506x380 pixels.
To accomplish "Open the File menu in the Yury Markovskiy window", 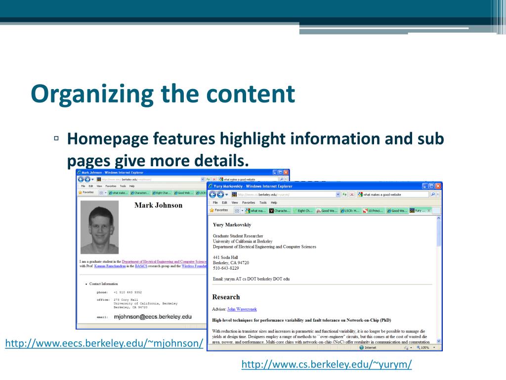I will pyautogui.click(x=215, y=202).
